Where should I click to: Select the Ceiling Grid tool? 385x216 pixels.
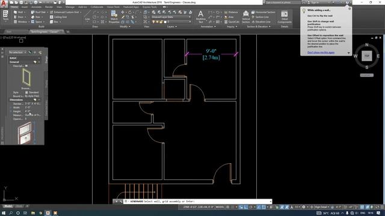pos(58,17)
